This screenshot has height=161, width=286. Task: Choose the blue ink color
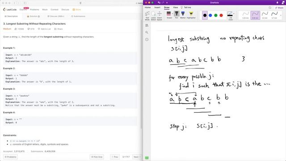click(210, 15)
